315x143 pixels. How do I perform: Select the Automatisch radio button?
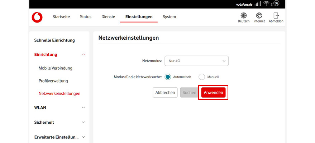click(x=168, y=77)
